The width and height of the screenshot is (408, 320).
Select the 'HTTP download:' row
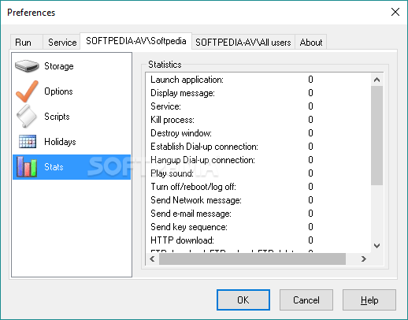click(x=258, y=240)
